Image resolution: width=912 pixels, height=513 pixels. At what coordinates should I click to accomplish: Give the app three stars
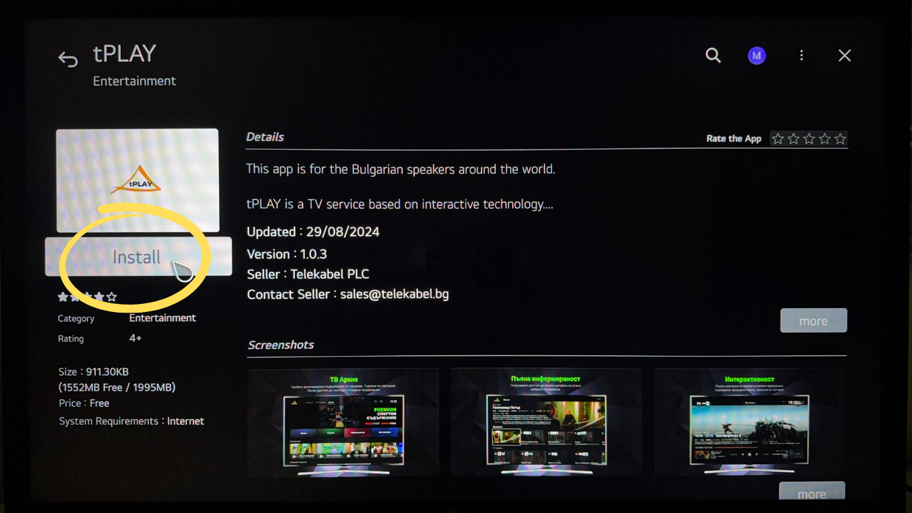click(x=809, y=139)
